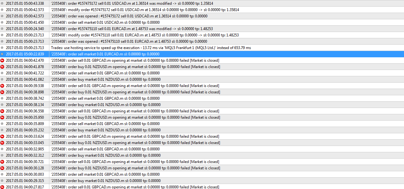Click timestamp 2017.05.01 05:00:22.839

(x=25, y=54)
